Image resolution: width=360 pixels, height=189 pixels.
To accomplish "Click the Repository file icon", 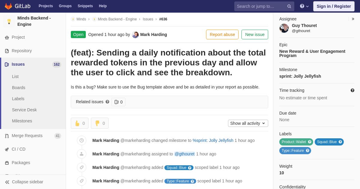I will pos(7,51).
